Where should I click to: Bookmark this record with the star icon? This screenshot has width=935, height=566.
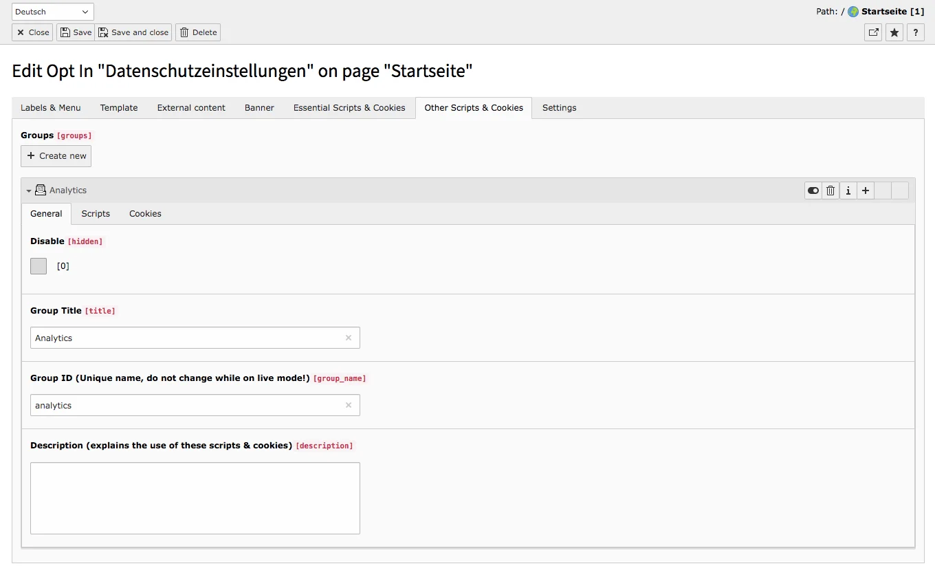point(894,32)
